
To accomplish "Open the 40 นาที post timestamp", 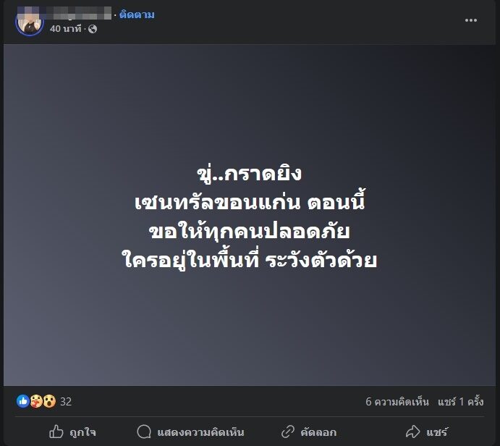I will (x=66, y=29).
